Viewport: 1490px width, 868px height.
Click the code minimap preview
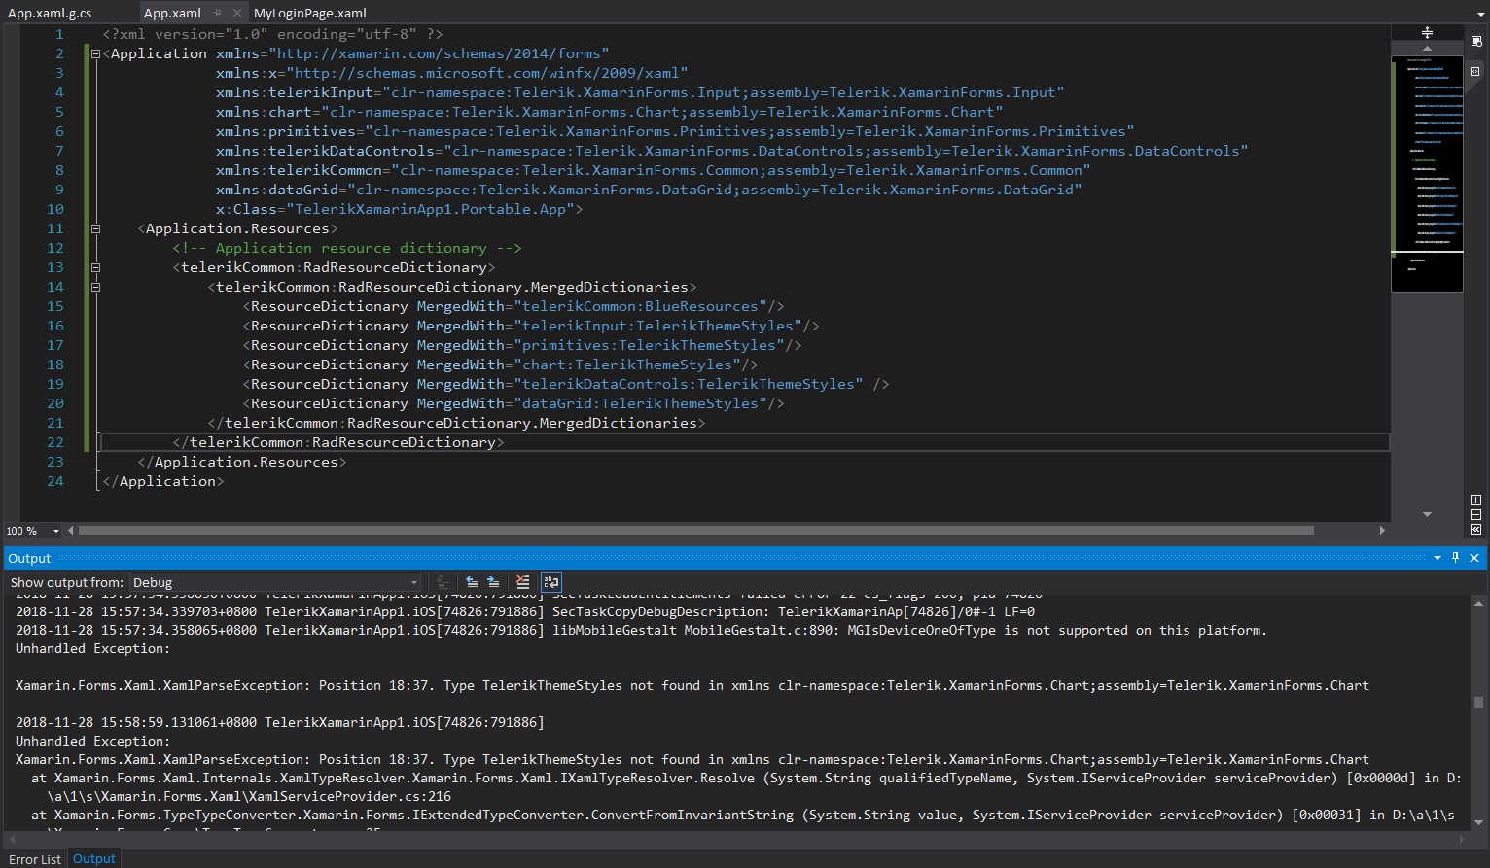[1427, 173]
